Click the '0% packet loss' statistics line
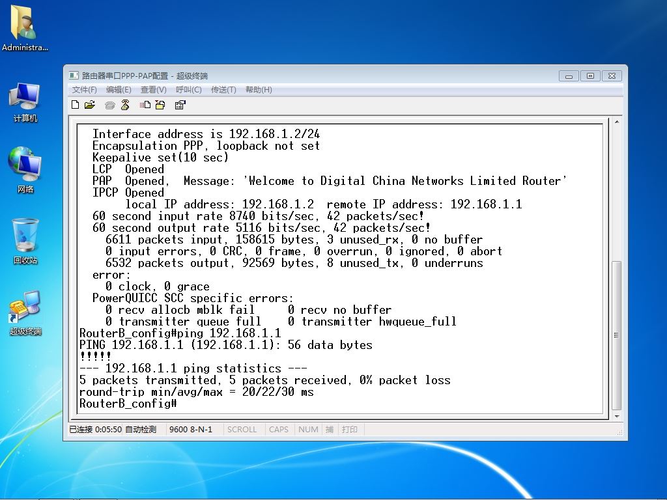Viewport: 667px width, 500px height. click(x=264, y=380)
